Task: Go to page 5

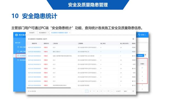Action: pyautogui.click(x=101, y=91)
